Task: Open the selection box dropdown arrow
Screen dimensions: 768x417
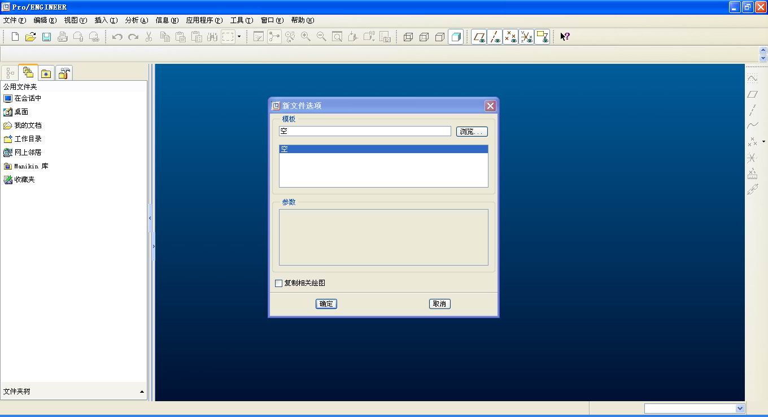Action: click(x=239, y=37)
